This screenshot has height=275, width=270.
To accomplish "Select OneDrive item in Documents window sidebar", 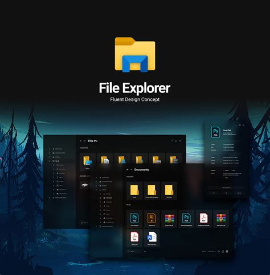I will coord(103,186).
